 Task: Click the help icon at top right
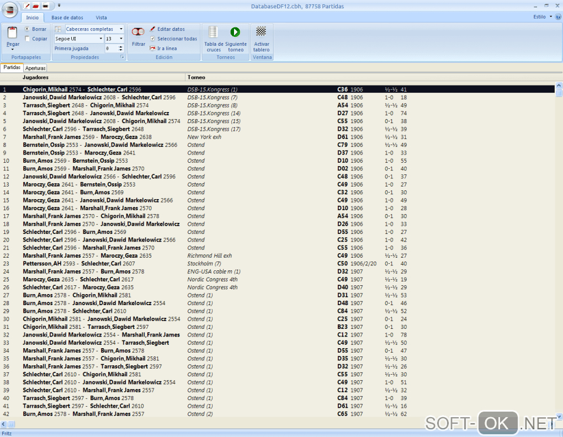(559, 17)
